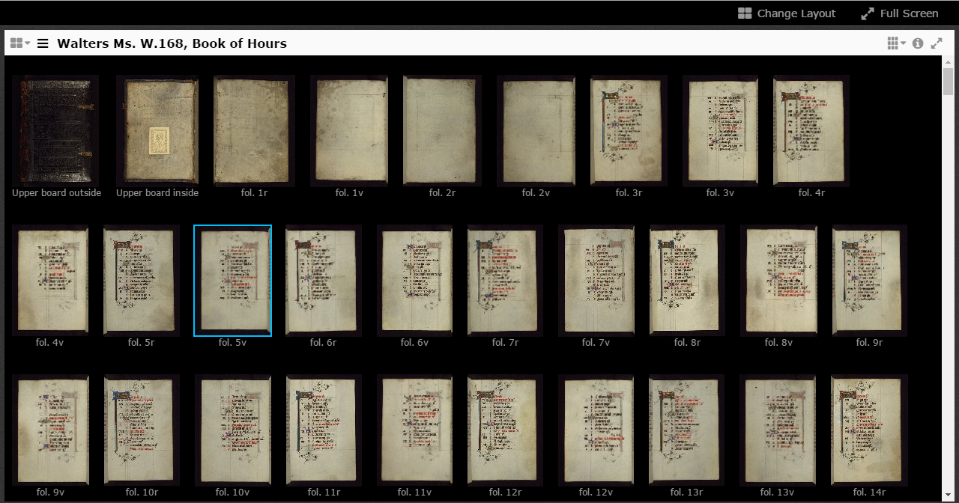
Task: View the fol. 3r thumbnail
Action: pos(629,130)
